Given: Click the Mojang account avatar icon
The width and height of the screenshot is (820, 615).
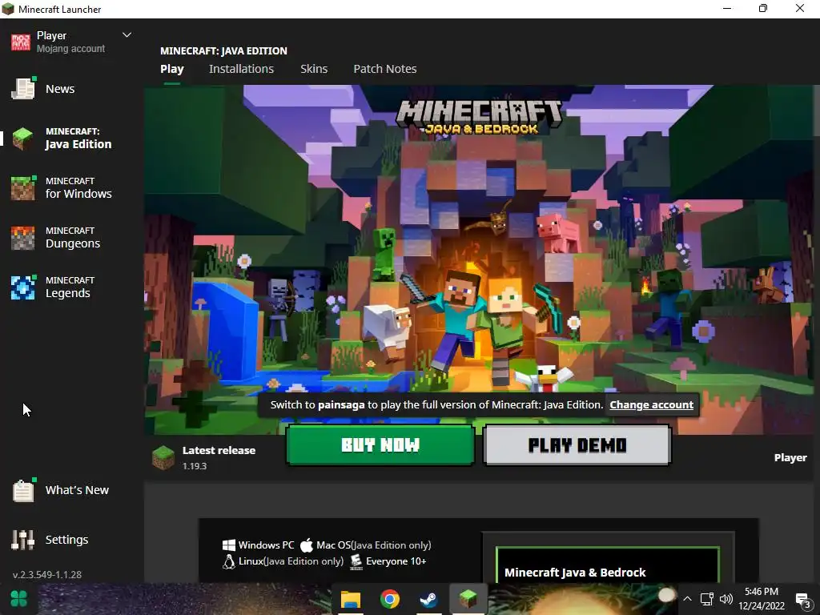Looking at the screenshot, I should 21,42.
